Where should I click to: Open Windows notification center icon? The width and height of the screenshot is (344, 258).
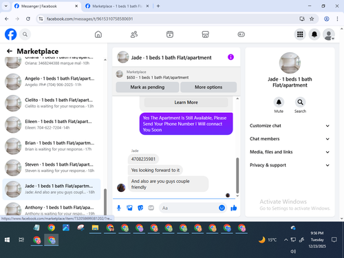coord(334,240)
